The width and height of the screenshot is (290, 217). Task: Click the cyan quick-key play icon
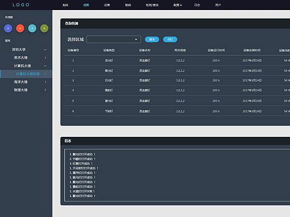pos(32,28)
